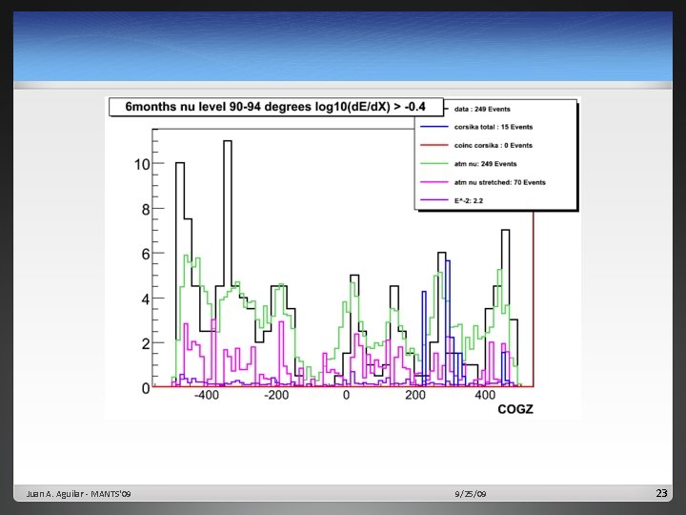Image resolution: width=686 pixels, height=515 pixels.
Task: Click the y-axis tick label '8'
Action: pos(146,210)
